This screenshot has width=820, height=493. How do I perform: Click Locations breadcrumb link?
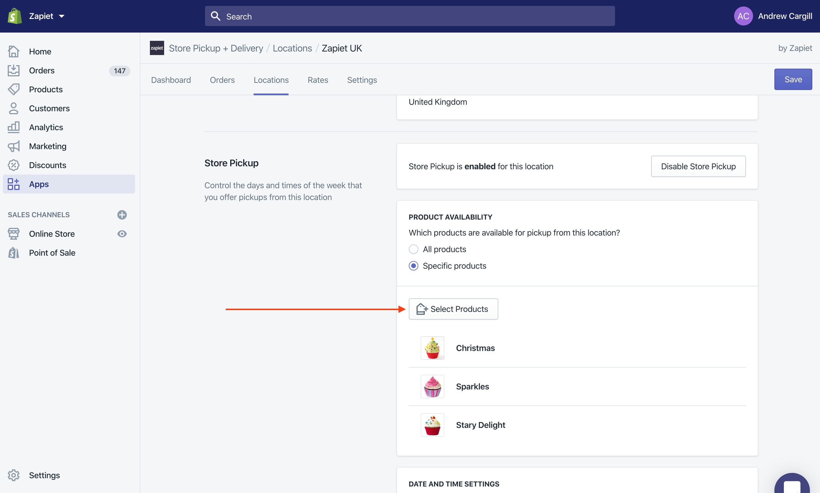coord(292,48)
